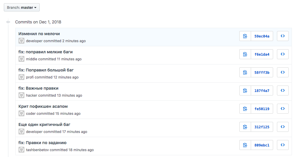Open commit hash link 58fff3b
The height and width of the screenshot is (157, 294).
tap(262, 73)
